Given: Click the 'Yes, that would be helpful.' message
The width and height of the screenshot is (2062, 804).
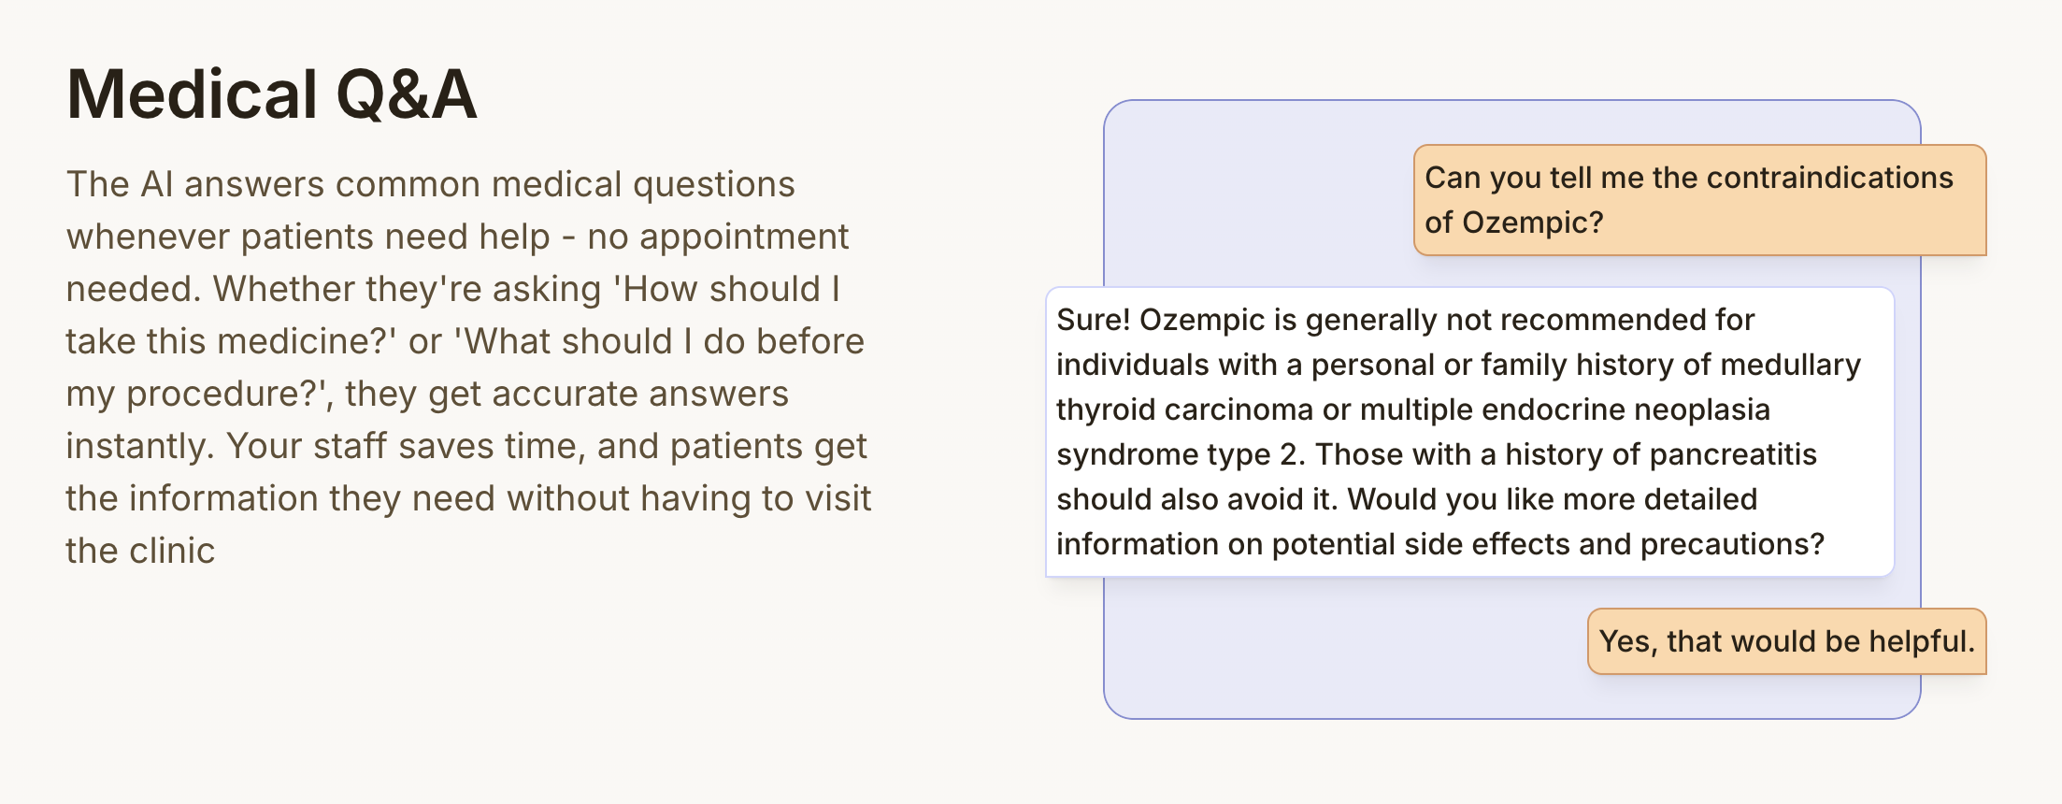Looking at the screenshot, I should 1786,641.
